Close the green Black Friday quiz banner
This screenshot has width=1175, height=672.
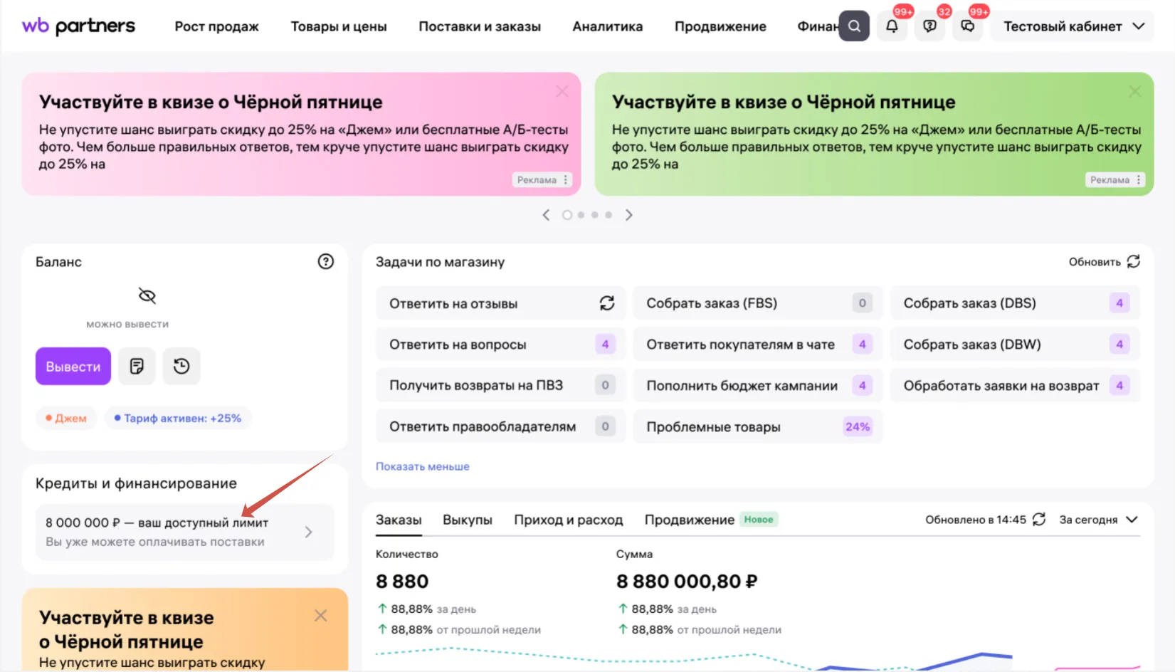[1135, 91]
